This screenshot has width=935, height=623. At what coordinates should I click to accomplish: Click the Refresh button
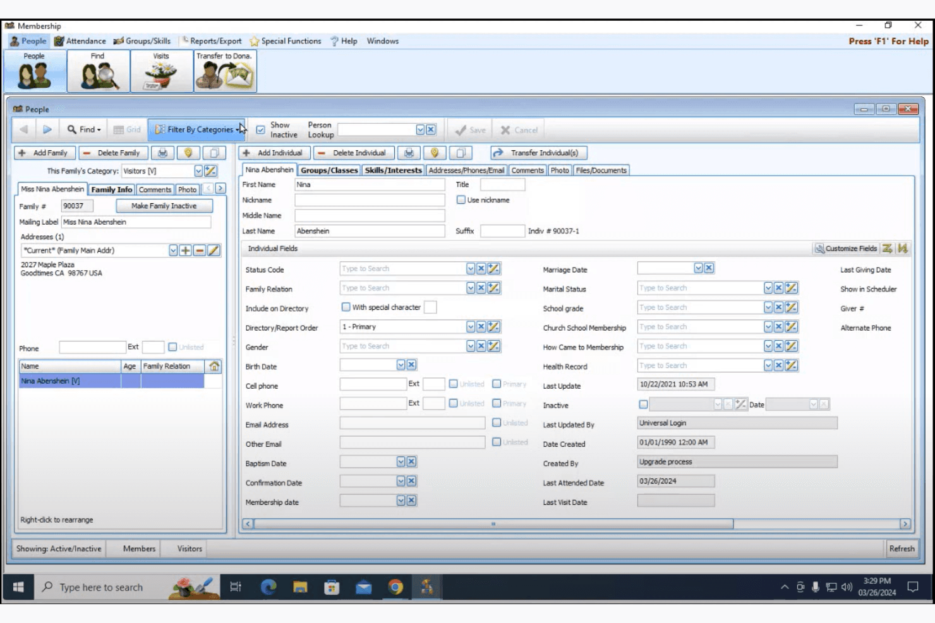tap(902, 549)
